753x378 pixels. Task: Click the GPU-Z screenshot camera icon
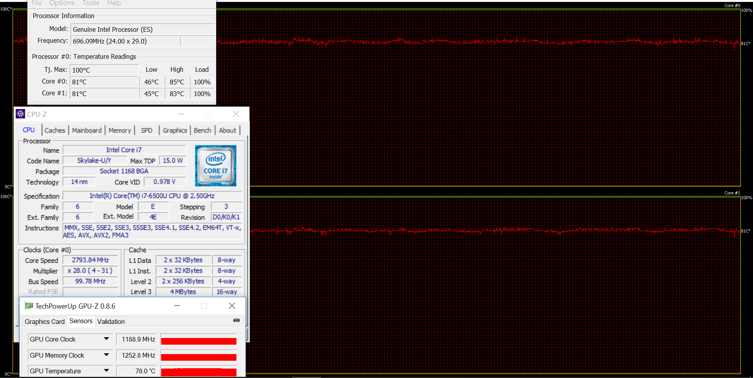[x=236, y=320]
